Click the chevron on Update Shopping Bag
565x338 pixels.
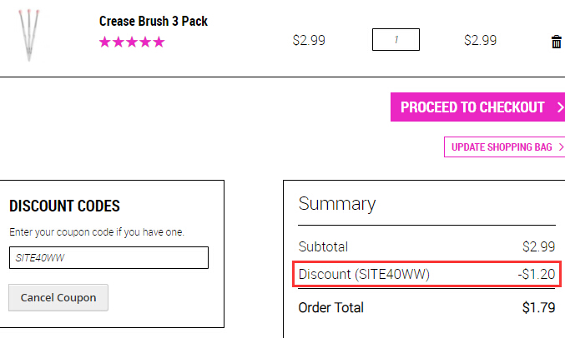point(561,147)
